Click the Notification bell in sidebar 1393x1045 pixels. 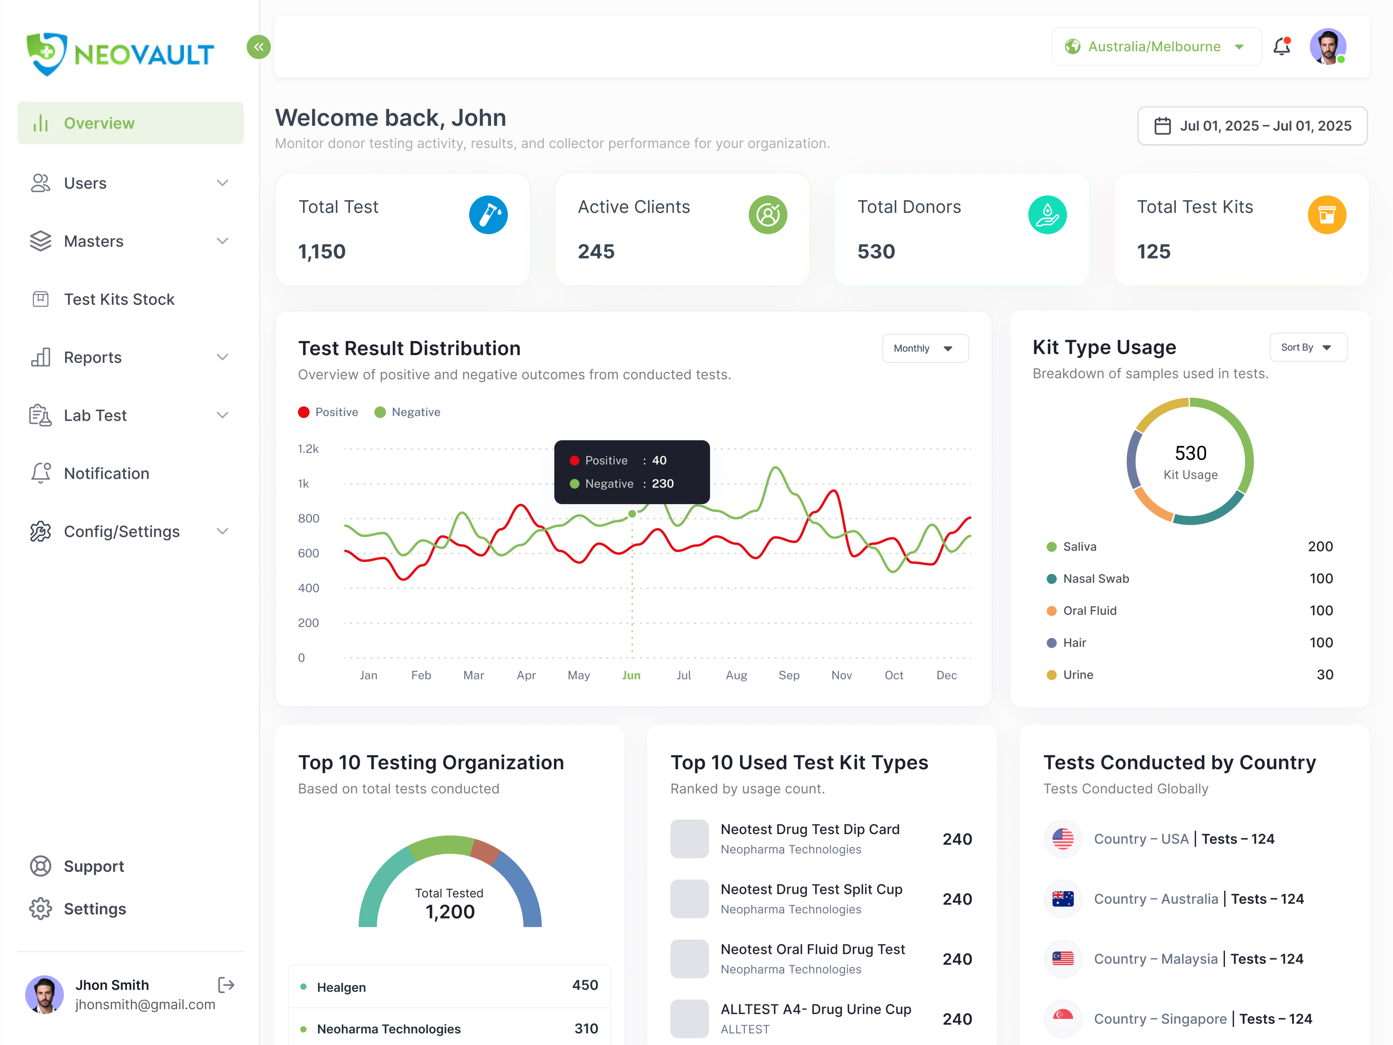click(x=41, y=473)
